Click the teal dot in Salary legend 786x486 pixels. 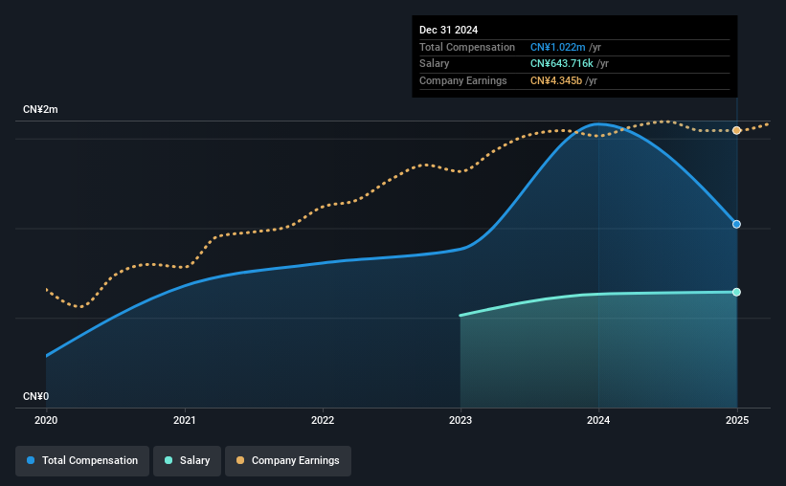coord(168,460)
